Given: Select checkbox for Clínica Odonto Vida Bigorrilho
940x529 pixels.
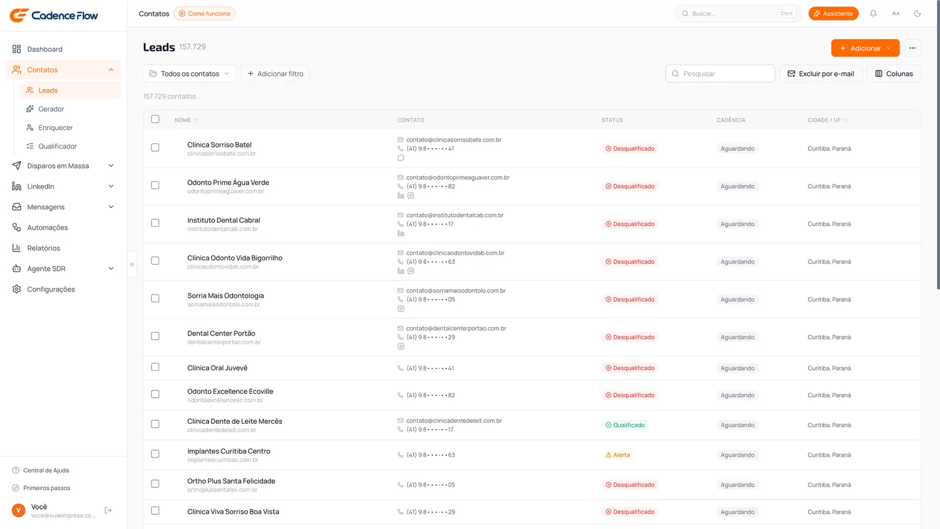Looking at the screenshot, I should point(155,260).
